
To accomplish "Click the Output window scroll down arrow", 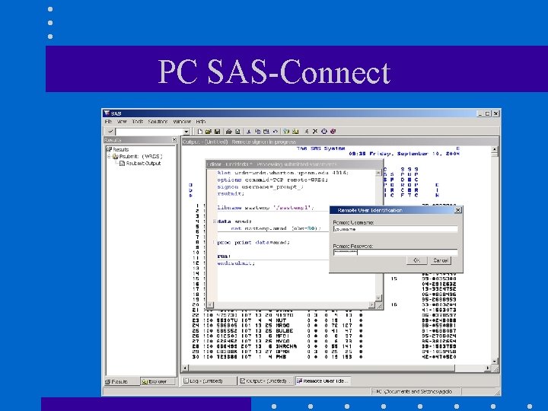I will click(495, 362).
